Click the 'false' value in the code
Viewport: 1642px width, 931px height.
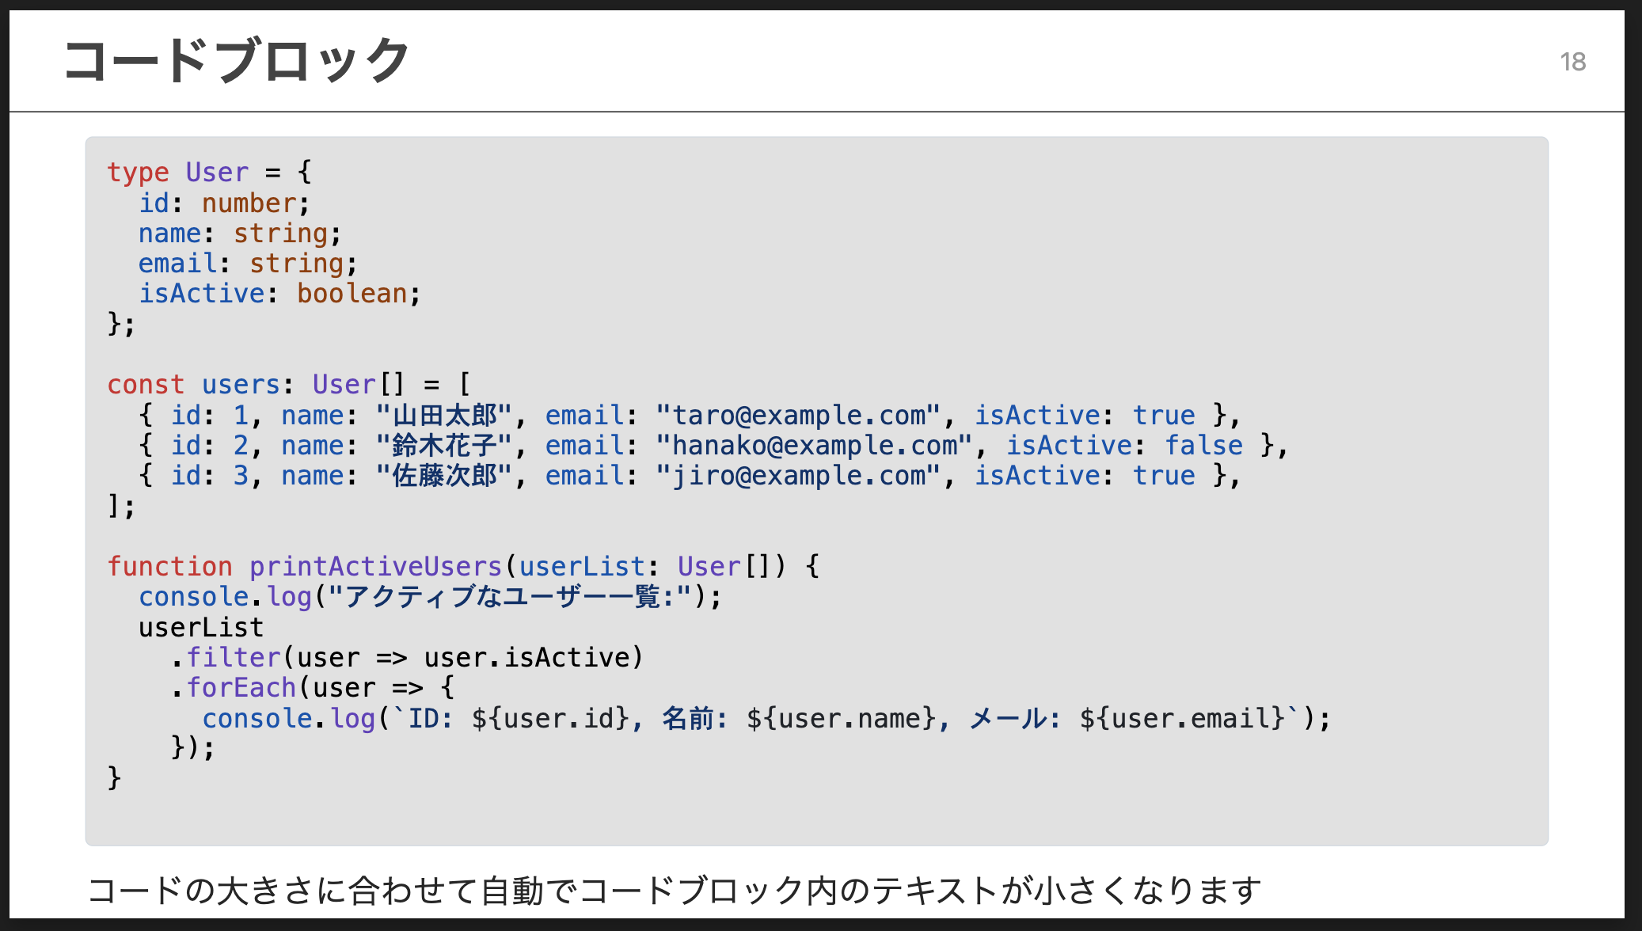point(1203,445)
